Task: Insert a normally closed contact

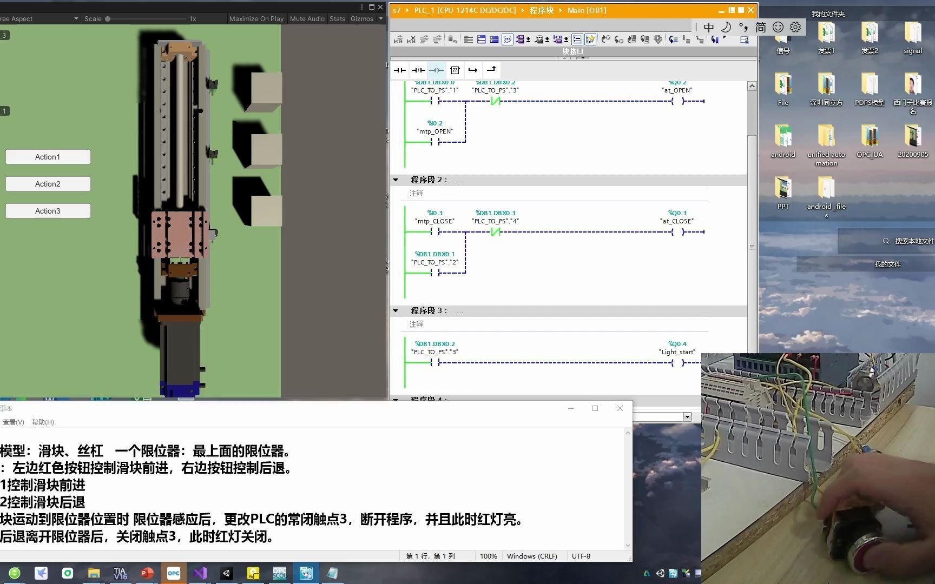Action: pyautogui.click(x=418, y=70)
